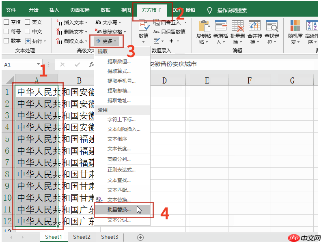This screenshot has width=321, height=242.
Task: Click the Name Box showing A1
Action: click(x=22, y=64)
